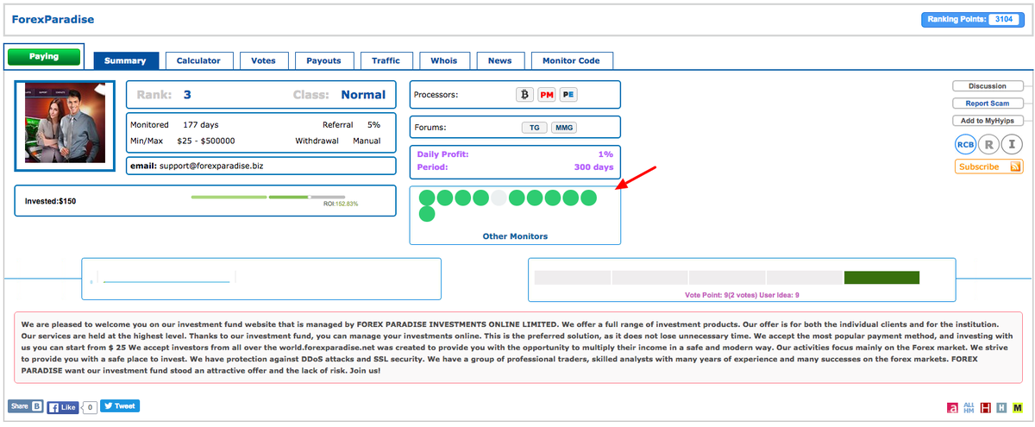Click the 'Daily Profit:' label

[x=442, y=154]
